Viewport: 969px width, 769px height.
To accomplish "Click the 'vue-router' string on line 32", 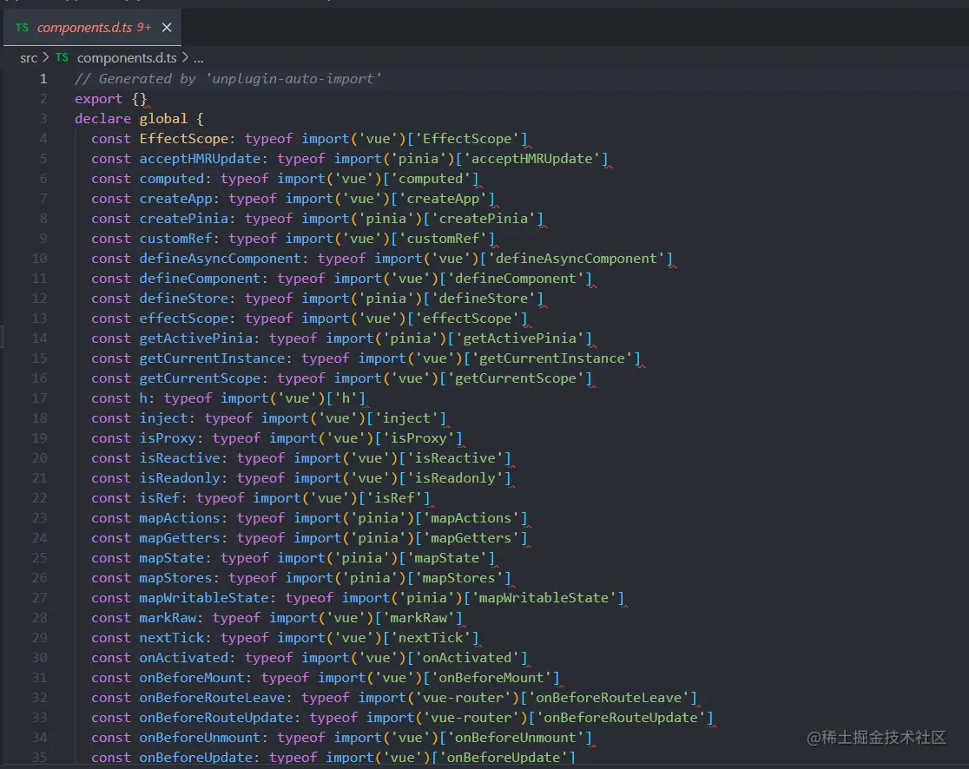I will point(464,698).
